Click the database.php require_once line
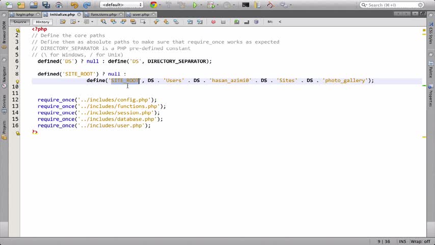This screenshot has width=435, height=245. (100, 119)
